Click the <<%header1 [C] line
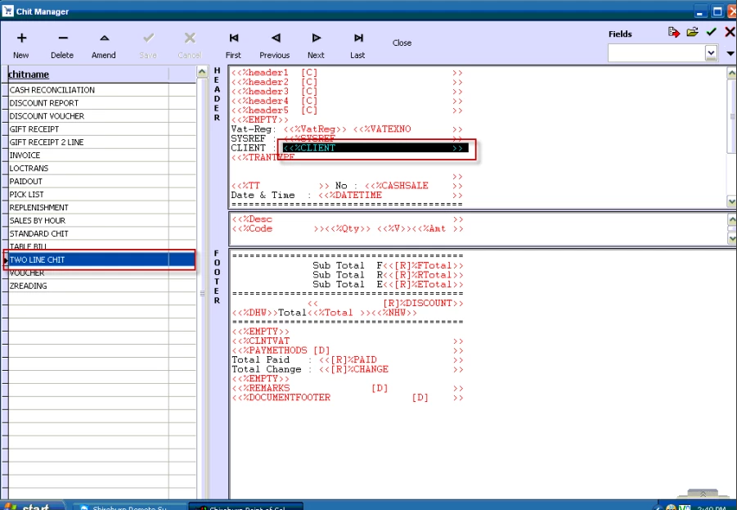The width and height of the screenshot is (737, 510). point(347,73)
